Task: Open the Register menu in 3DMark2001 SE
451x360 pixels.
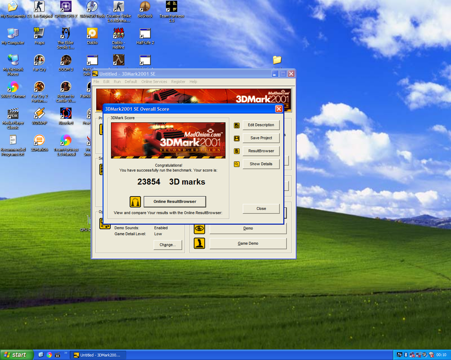Action: pos(179,82)
